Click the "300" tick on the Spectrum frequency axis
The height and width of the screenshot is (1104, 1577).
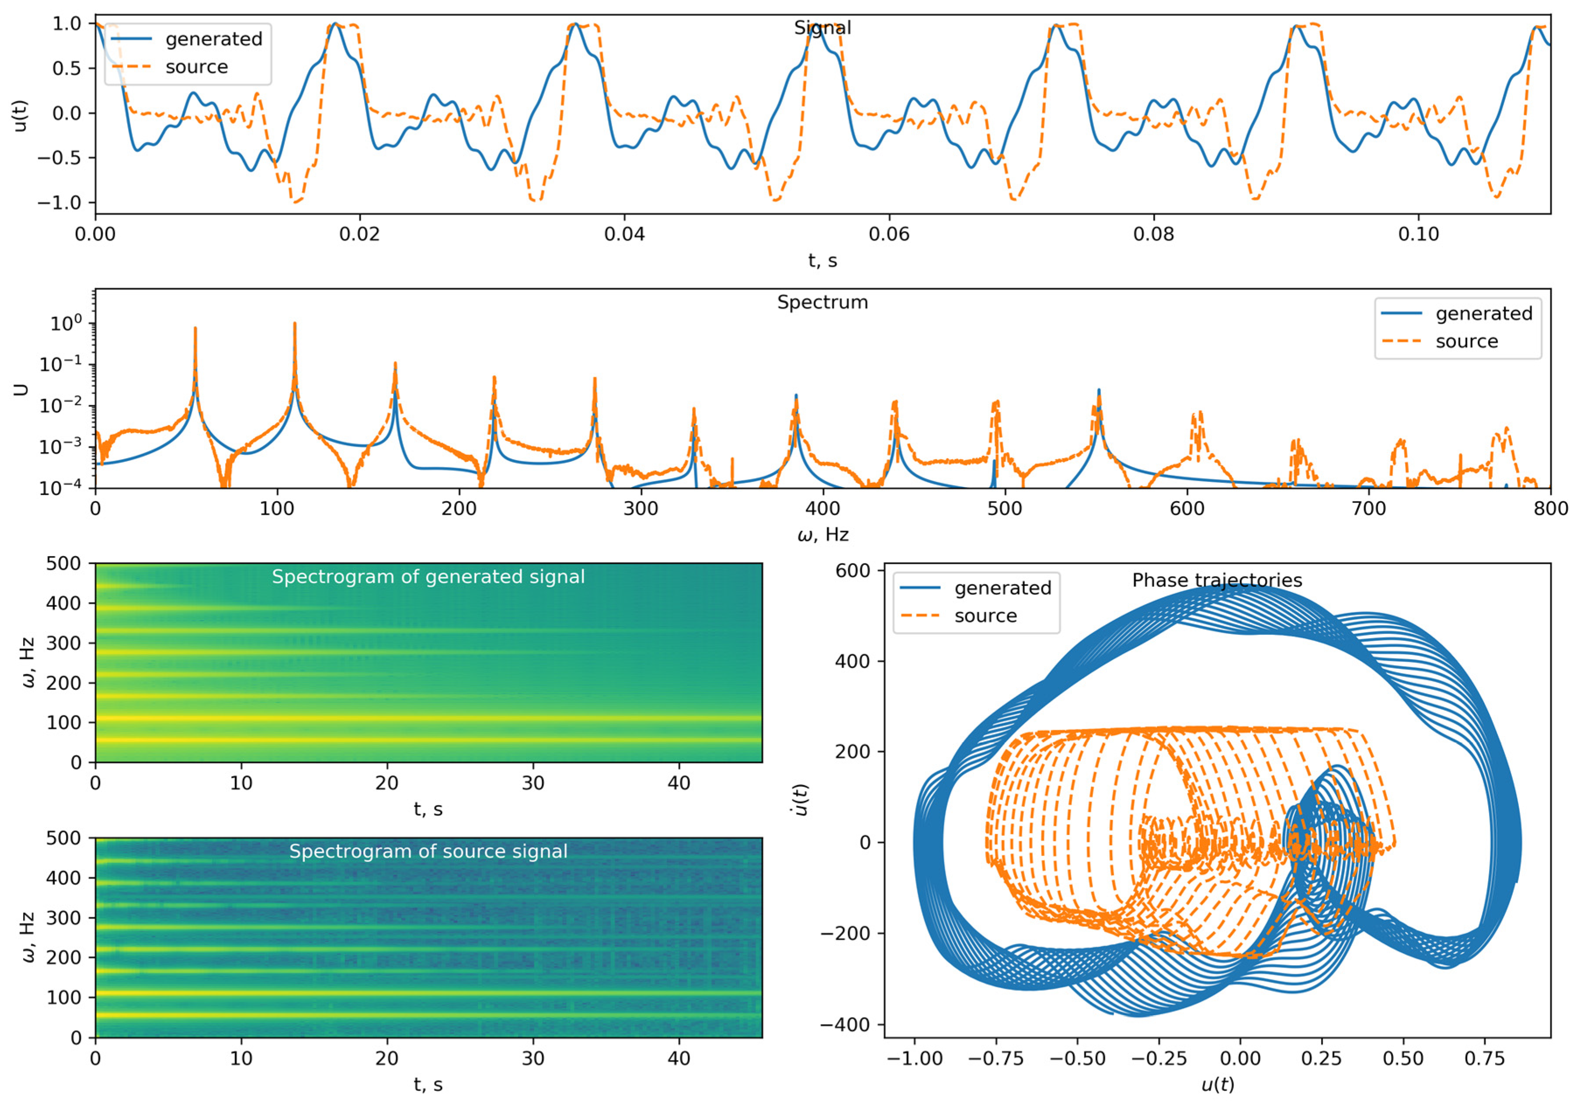[641, 509]
